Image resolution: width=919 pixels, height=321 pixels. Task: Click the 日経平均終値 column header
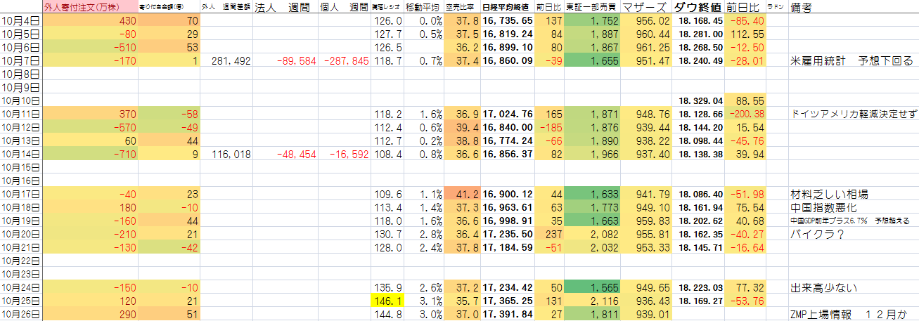point(507,8)
